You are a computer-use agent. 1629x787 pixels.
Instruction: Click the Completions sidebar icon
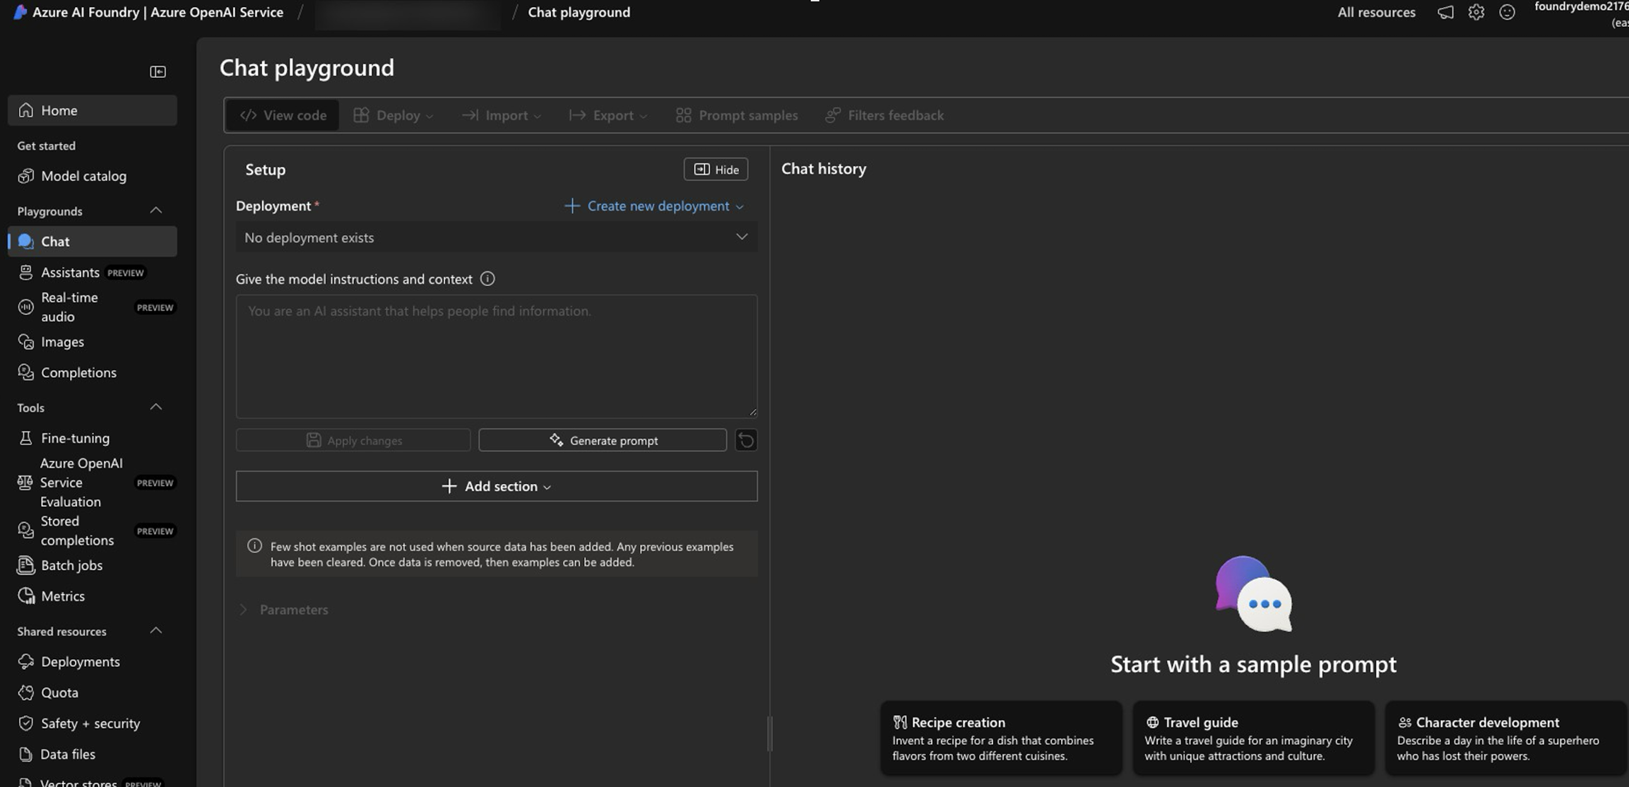26,372
